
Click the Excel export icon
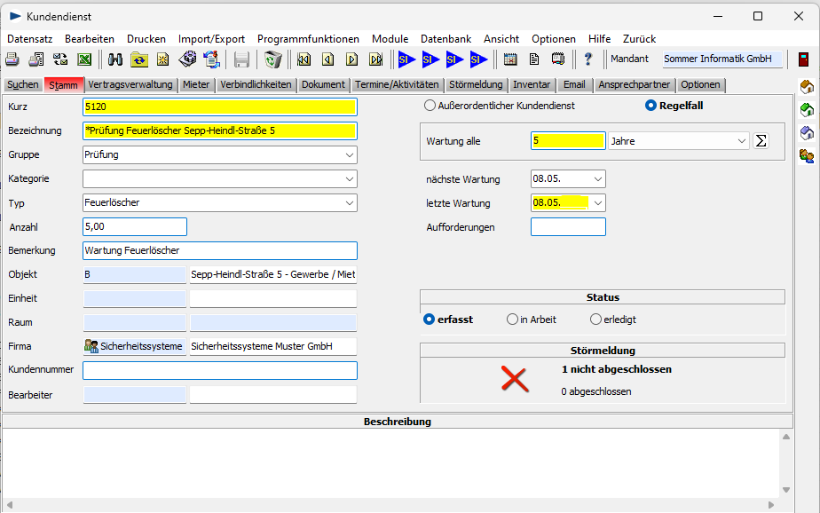pyautogui.click(x=85, y=59)
